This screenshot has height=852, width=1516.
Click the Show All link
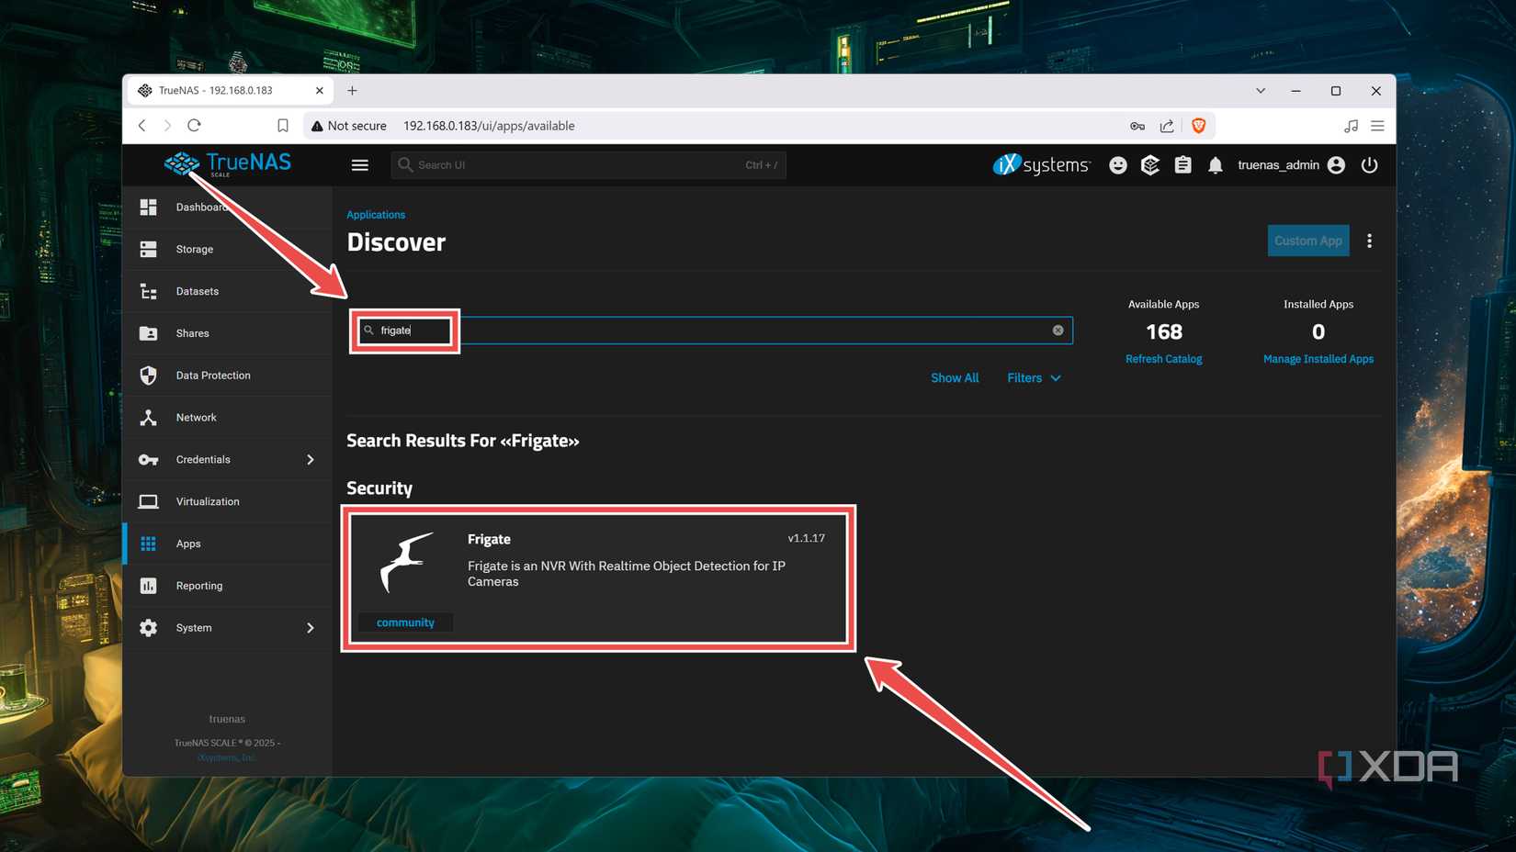955,378
